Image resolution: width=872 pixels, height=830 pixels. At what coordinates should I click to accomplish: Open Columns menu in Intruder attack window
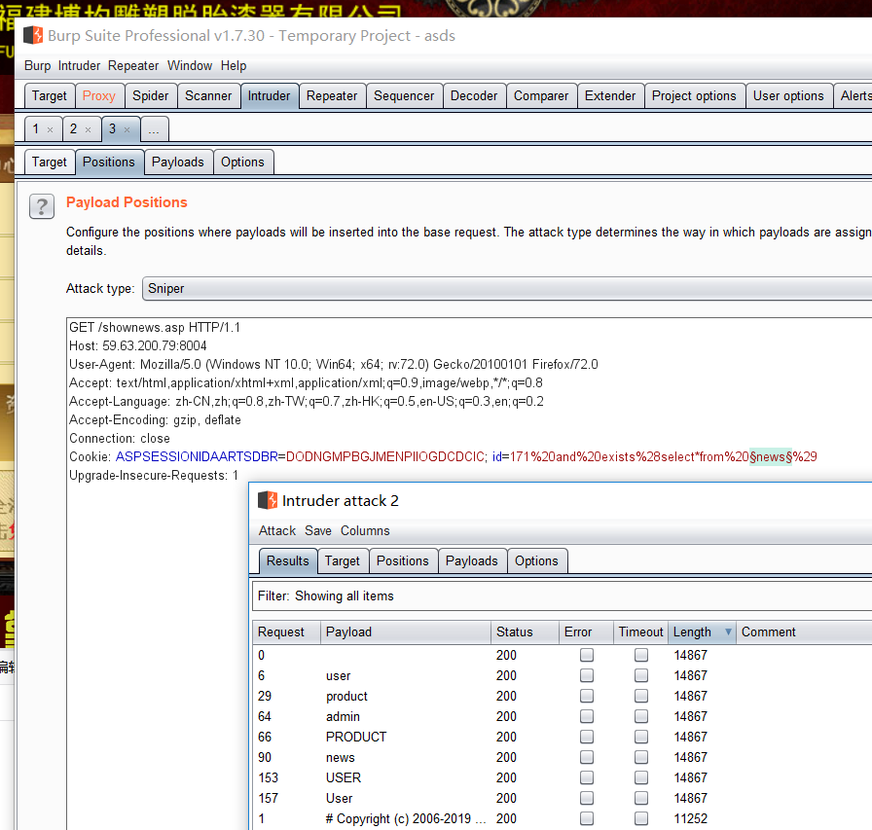(365, 530)
